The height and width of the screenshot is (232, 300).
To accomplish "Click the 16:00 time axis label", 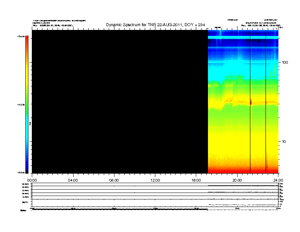I will (x=196, y=180).
